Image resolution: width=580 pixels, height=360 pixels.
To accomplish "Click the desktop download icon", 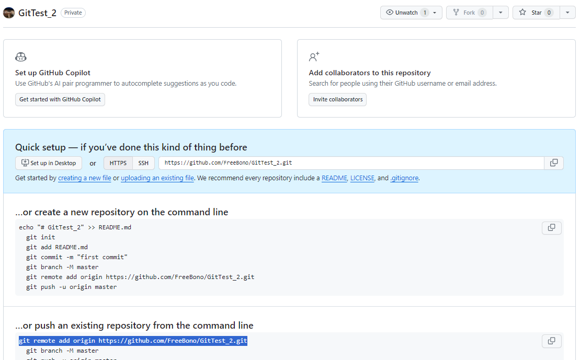I will tap(25, 162).
